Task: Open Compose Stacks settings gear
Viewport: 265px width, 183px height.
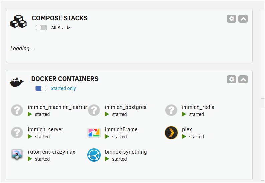Action: [232, 19]
